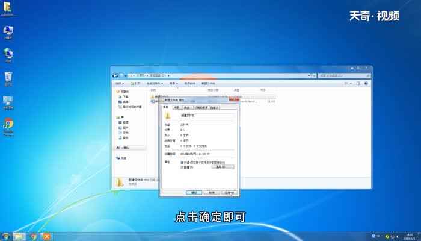Switch to the 自定义 Customize tab
This screenshot has height=241, width=421.
coord(214,108)
